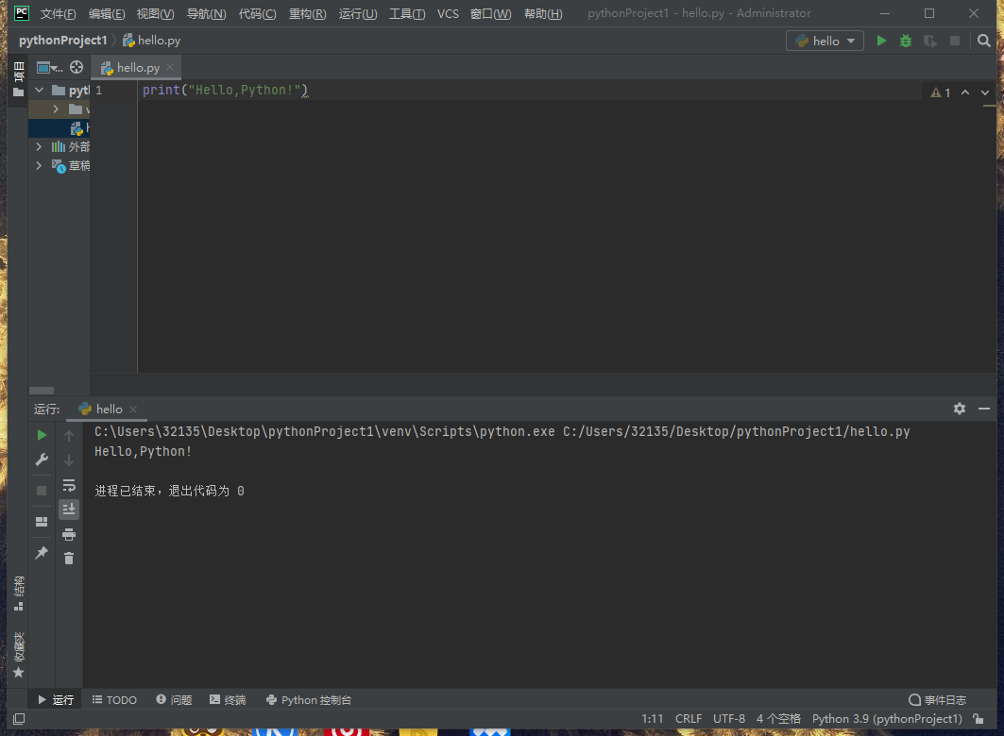The height and width of the screenshot is (736, 1004).
Task: Change UTF-8 file encoding
Action: click(x=729, y=719)
